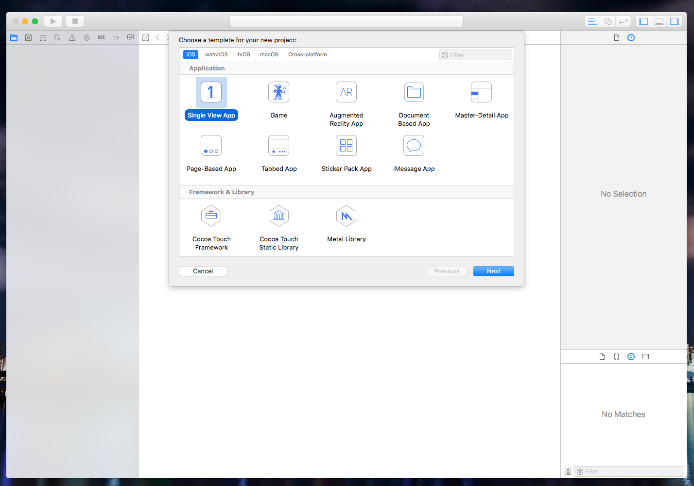Click the Next button

click(493, 271)
